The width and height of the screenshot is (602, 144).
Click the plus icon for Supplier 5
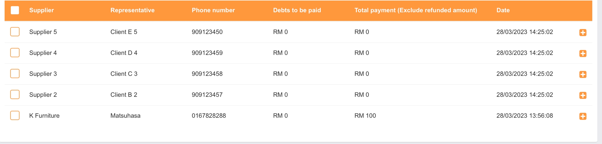(x=583, y=32)
